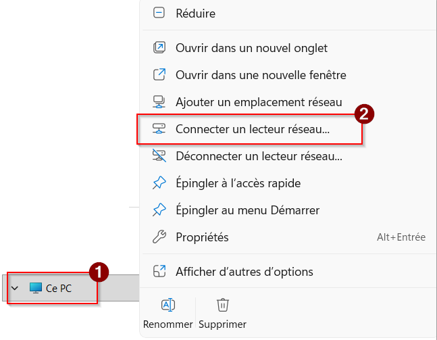Collapse the Ce PC tree node

[x=15, y=288]
